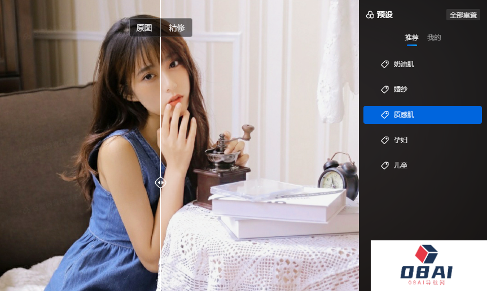
Task: Apply the 奶油肌 preset
Action: coord(404,64)
